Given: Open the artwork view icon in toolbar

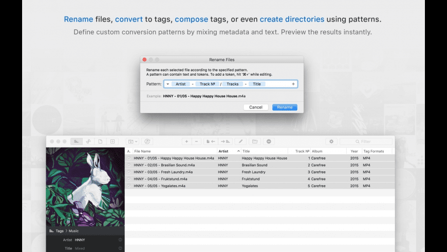Looking at the screenshot, I should click(113, 141).
